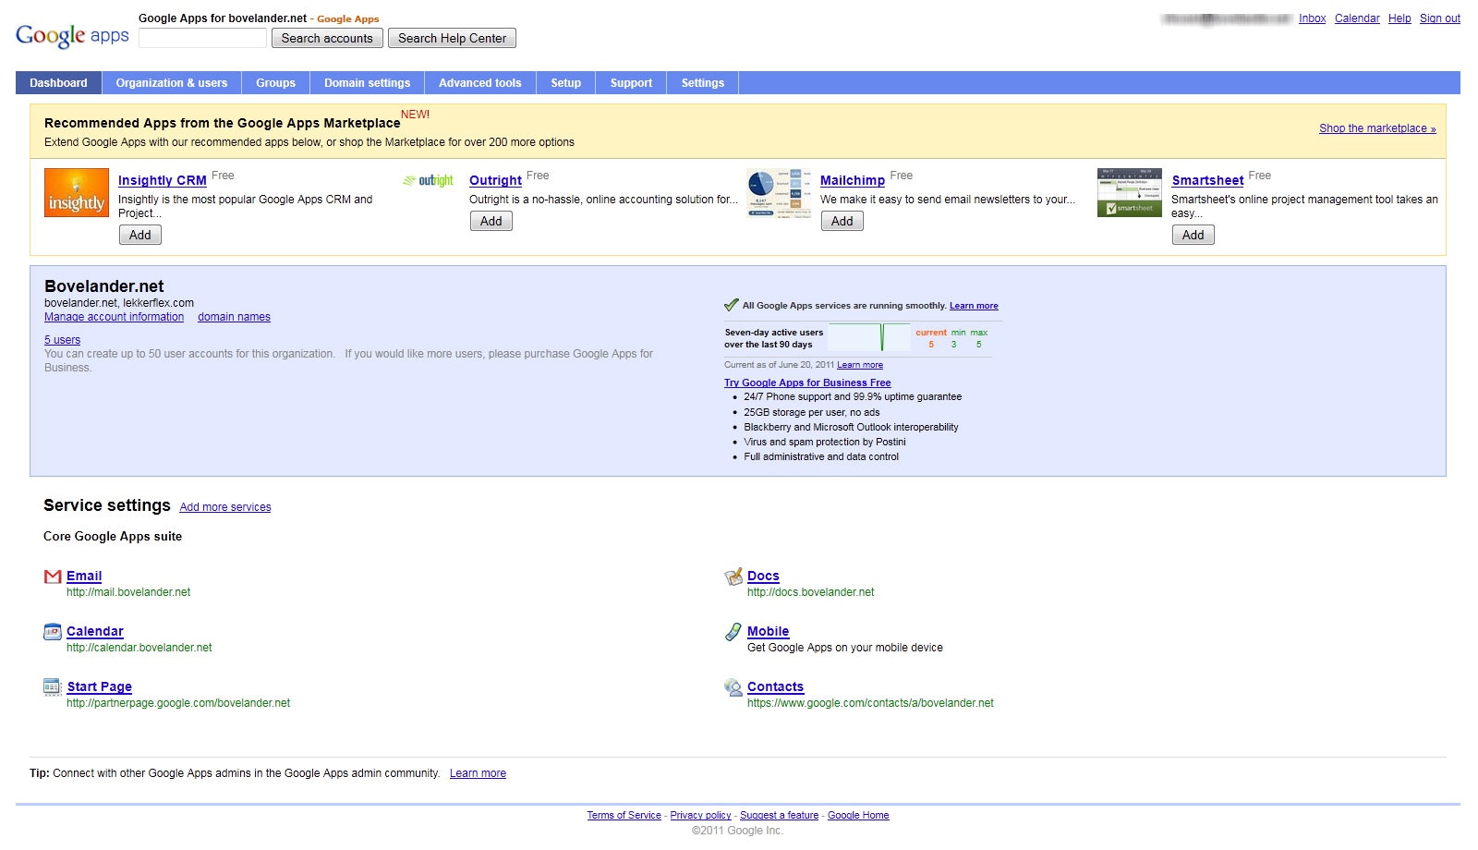Open the Advanced tools tab
The image size is (1478, 850).
click(x=480, y=83)
